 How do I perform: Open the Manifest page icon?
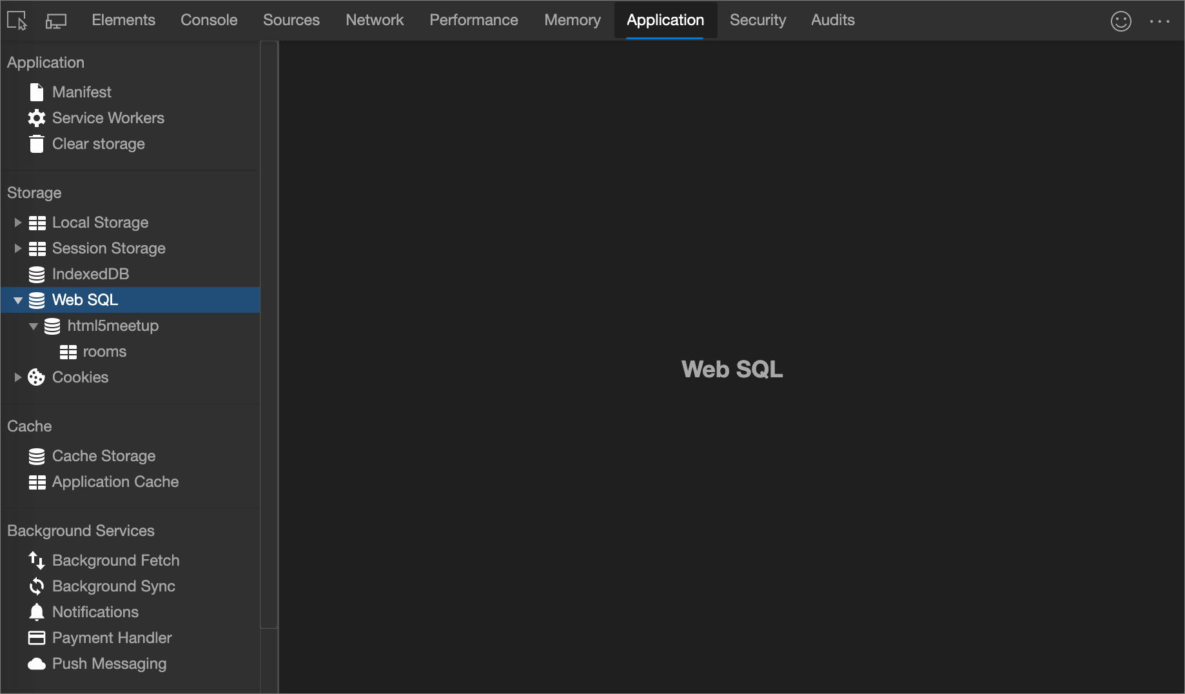pos(37,92)
